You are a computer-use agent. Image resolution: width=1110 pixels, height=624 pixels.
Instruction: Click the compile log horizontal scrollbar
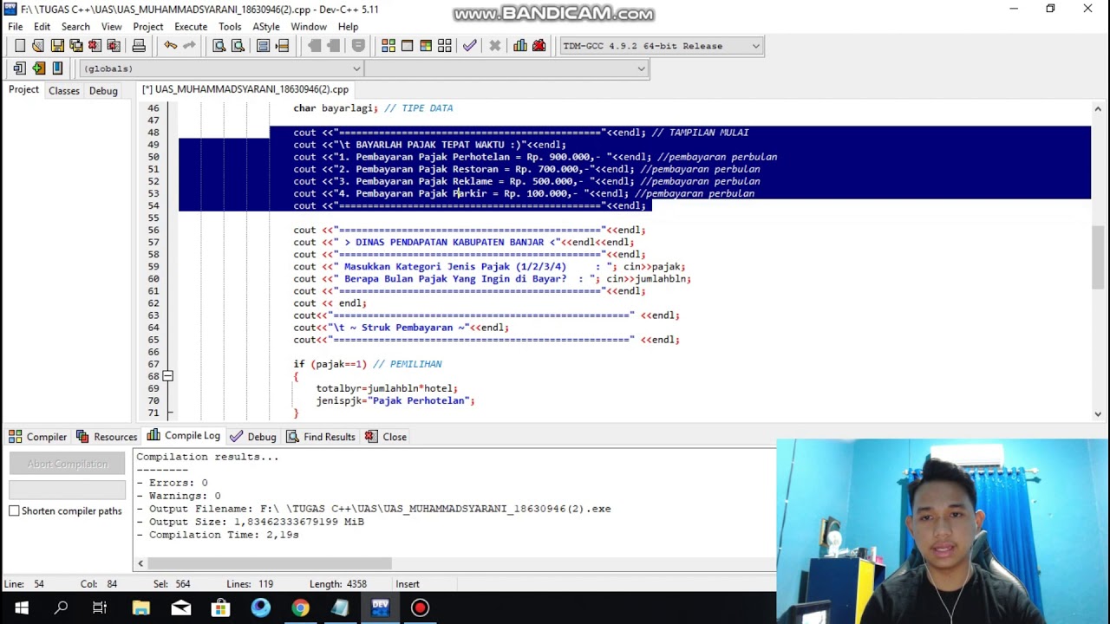pos(269,563)
